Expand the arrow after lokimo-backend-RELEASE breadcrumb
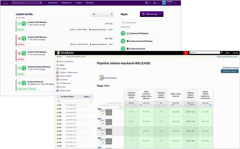Image resolution: width=240 pixels, height=149 pixels. pos(88,57)
